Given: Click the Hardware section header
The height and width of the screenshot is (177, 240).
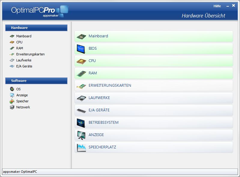Looking at the screenshot, I should pyautogui.click(x=36, y=28).
